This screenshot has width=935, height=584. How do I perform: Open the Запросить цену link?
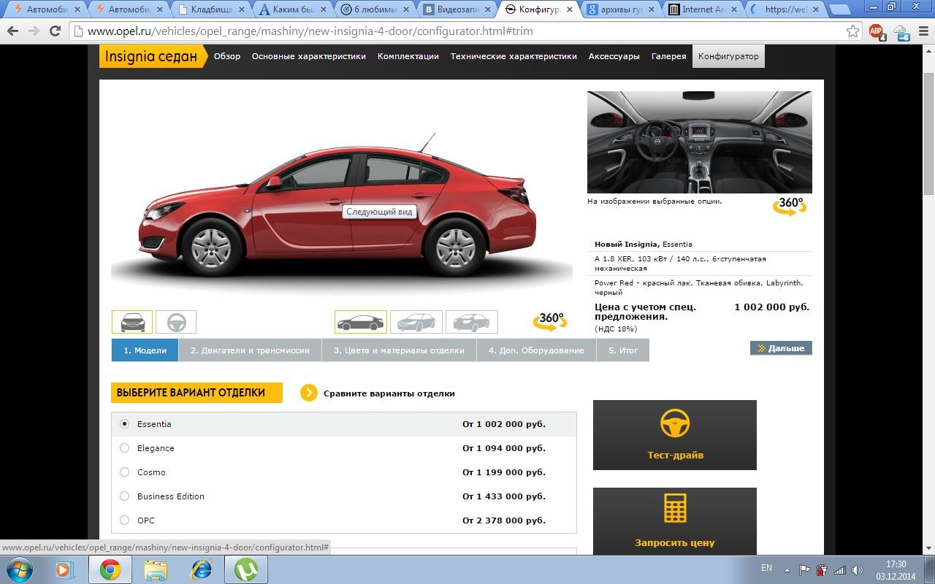(x=675, y=543)
